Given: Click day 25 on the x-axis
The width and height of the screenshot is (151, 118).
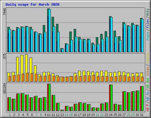Looking at the screenshot, I should 115,115.
